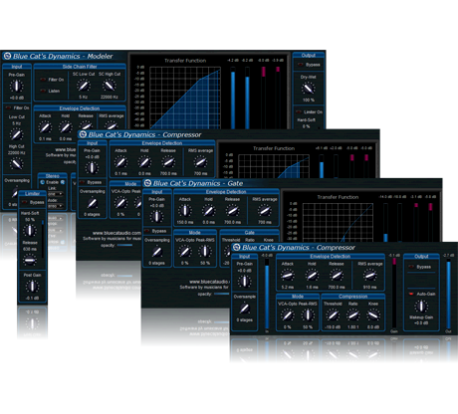
Task: Toggle Bypass in the Limiter panel
Action: [24, 202]
